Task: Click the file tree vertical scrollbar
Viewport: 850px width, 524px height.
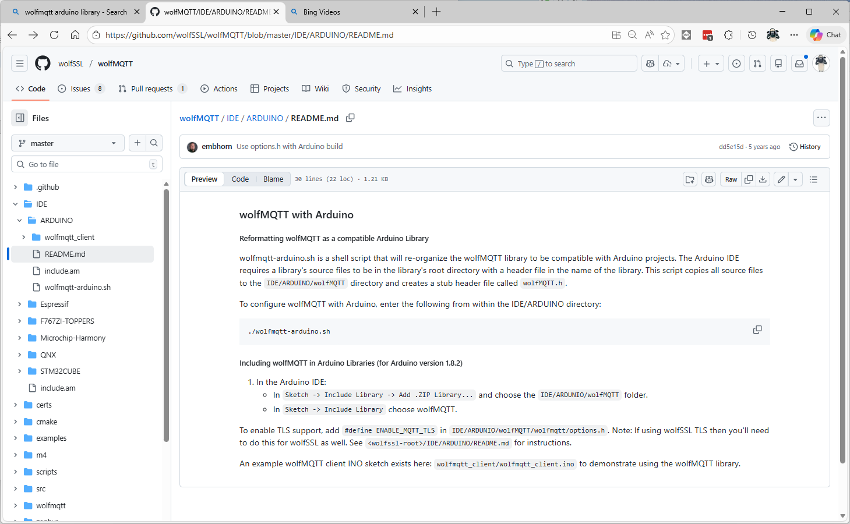Action: pos(166,314)
